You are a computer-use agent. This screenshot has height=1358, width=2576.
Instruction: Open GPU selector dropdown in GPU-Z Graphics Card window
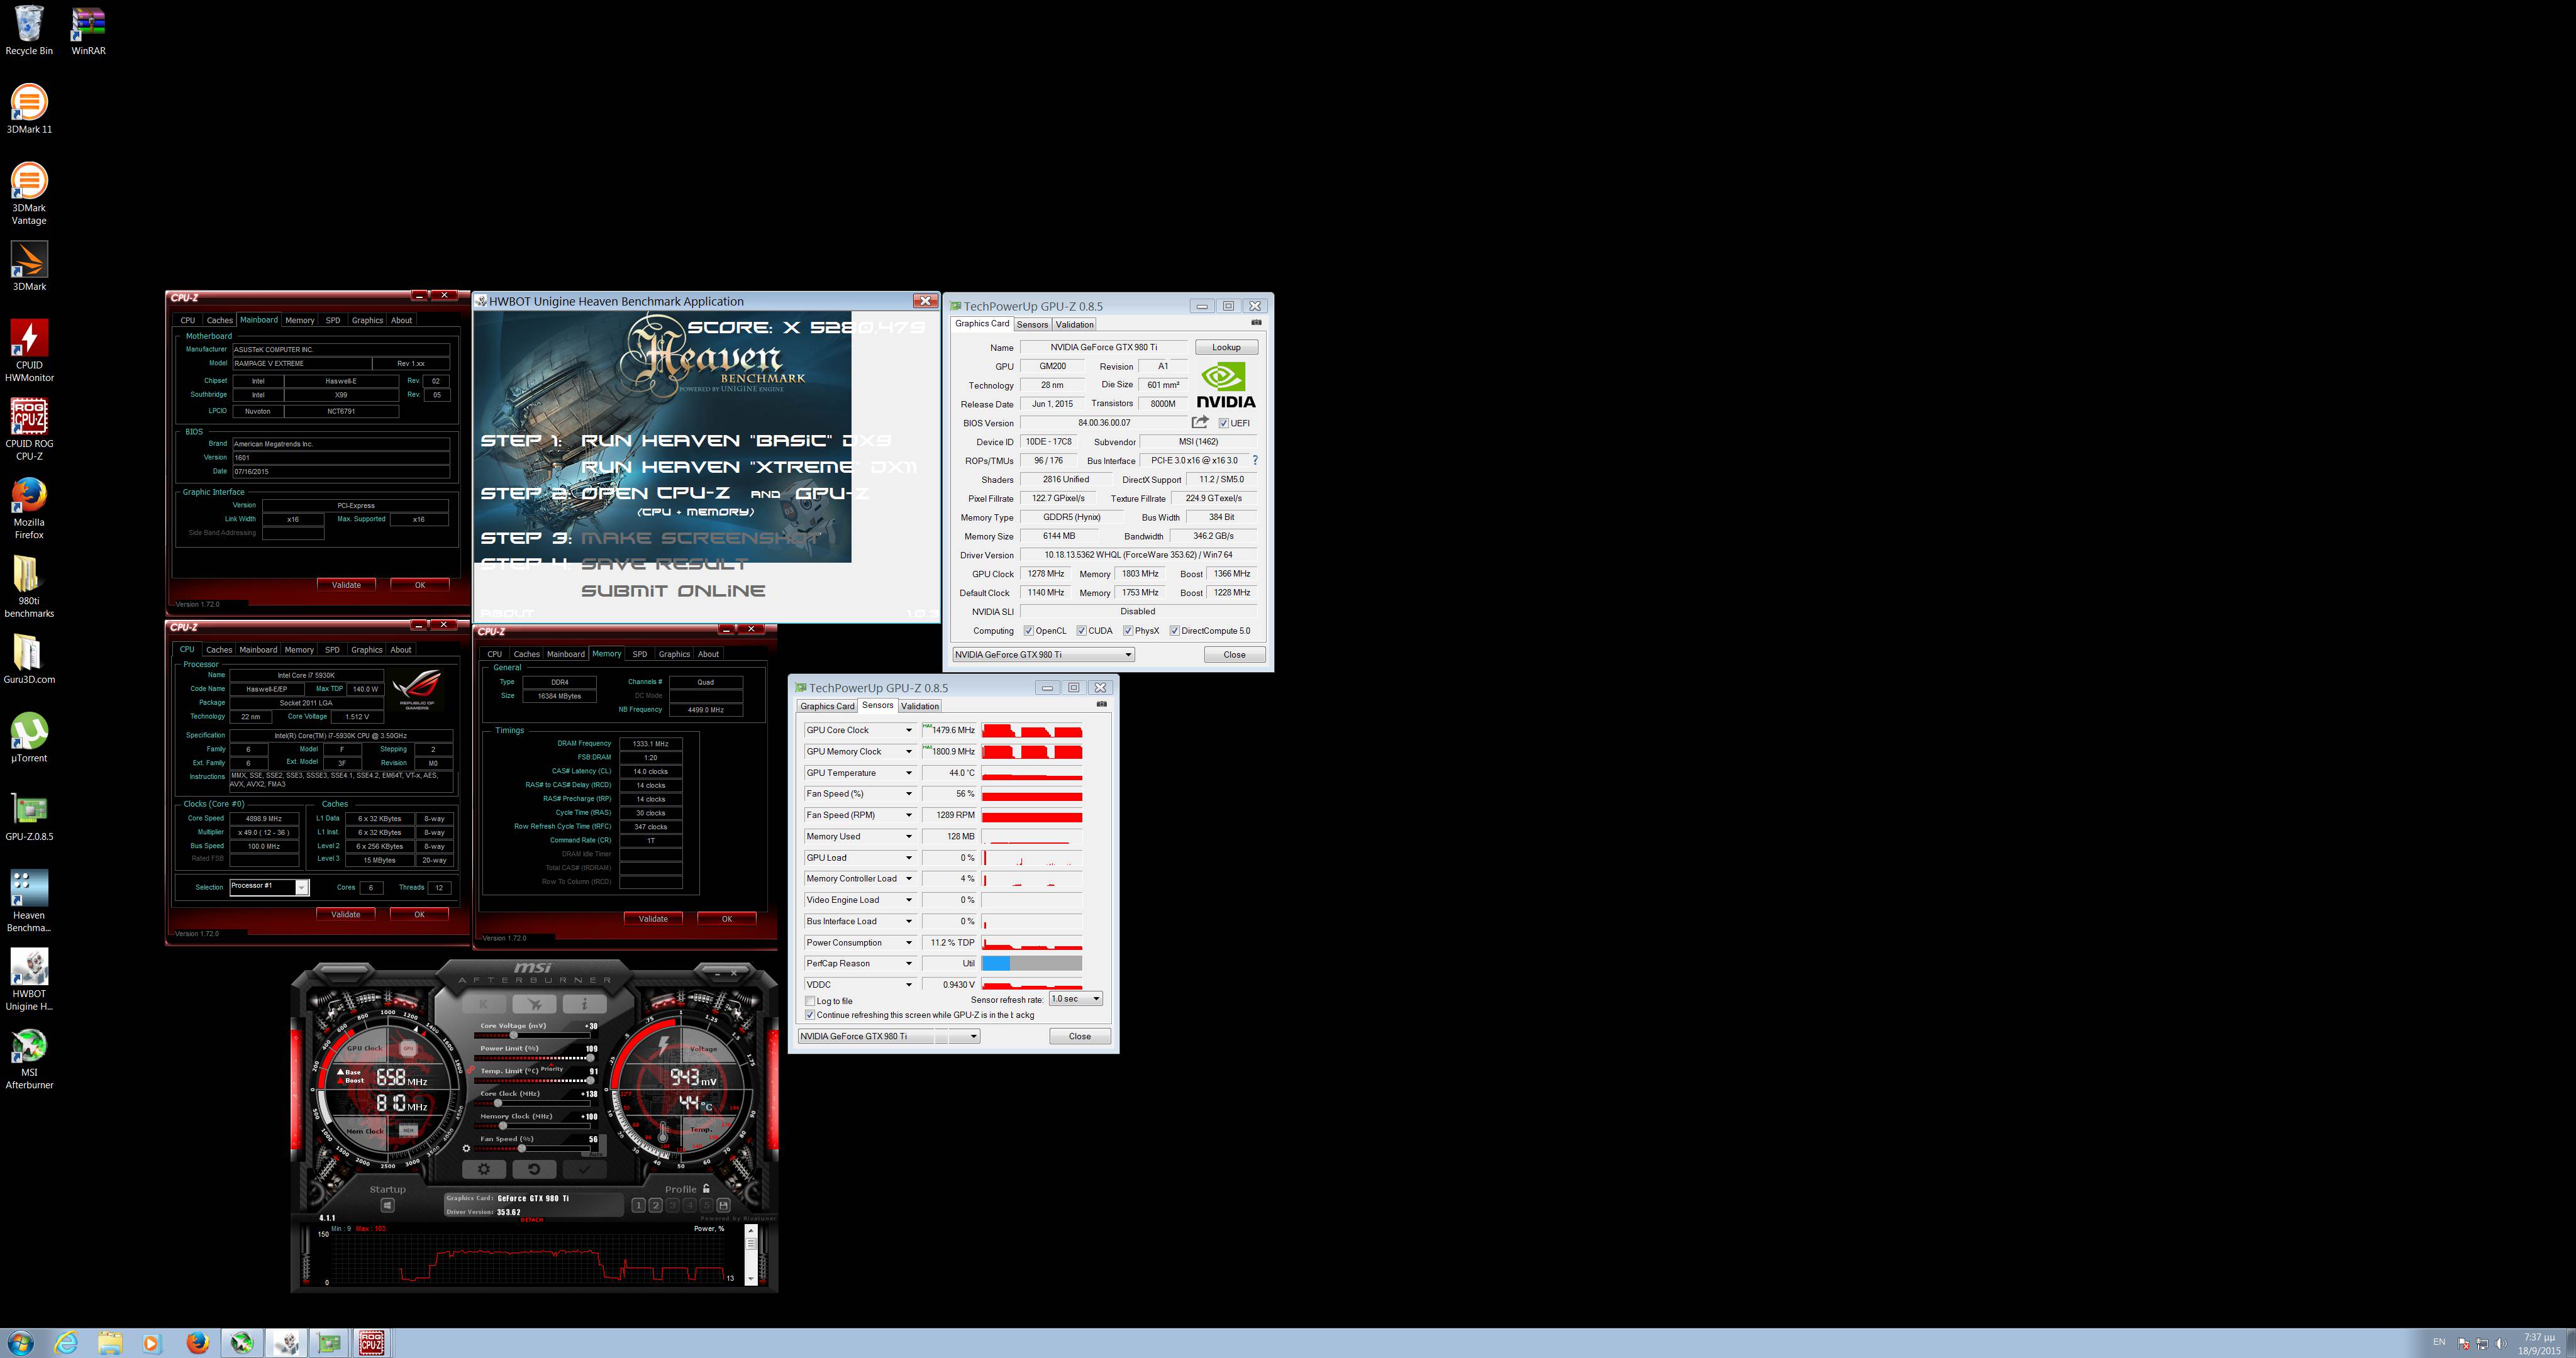1043,655
